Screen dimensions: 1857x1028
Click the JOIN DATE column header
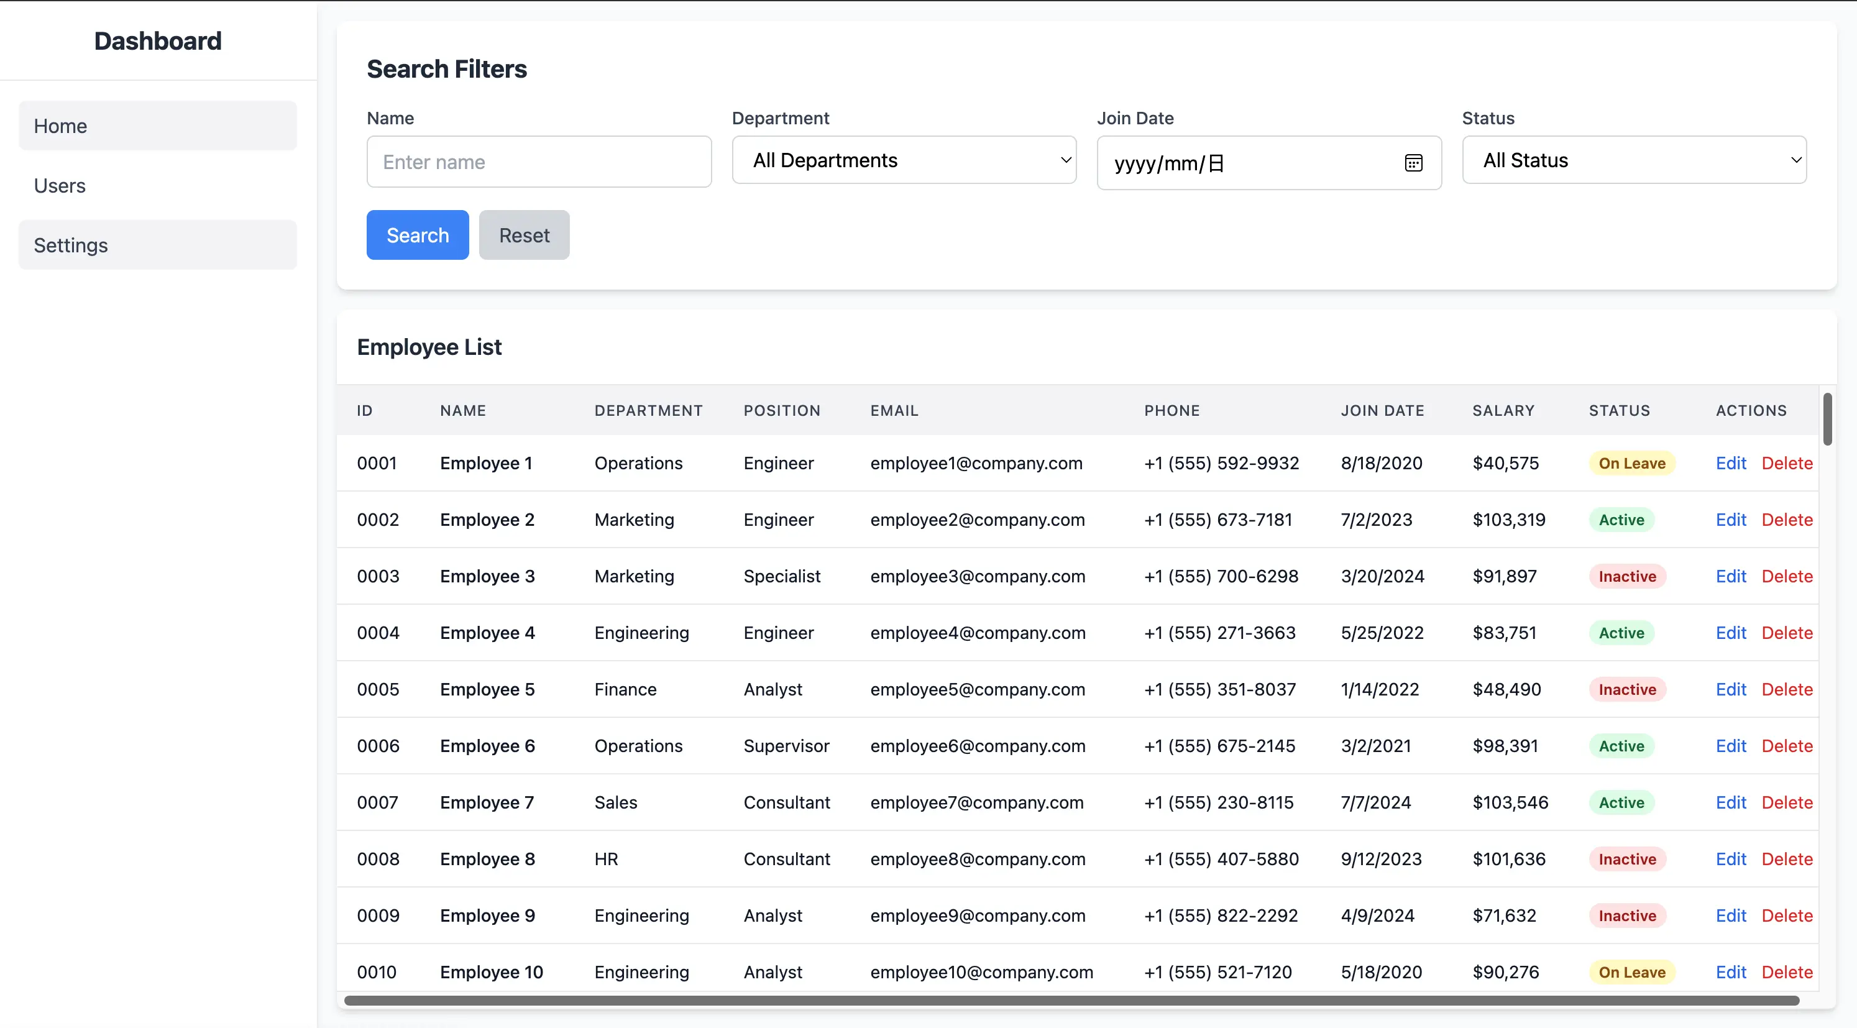[1382, 410]
